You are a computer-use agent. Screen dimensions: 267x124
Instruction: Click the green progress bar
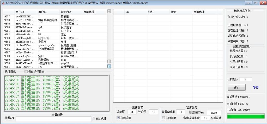pos(245,116)
